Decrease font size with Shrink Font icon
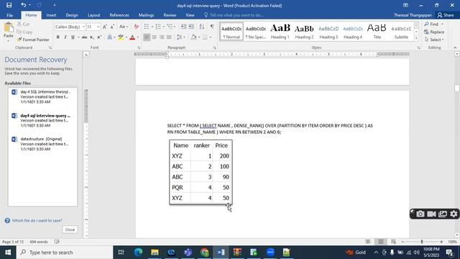Image resolution: width=460 pixels, height=259 pixels. point(112,27)
